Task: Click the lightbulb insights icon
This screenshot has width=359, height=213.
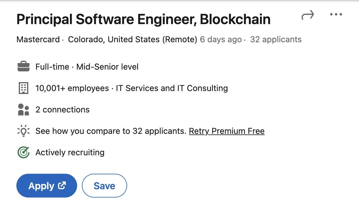Action: [24, 131]
